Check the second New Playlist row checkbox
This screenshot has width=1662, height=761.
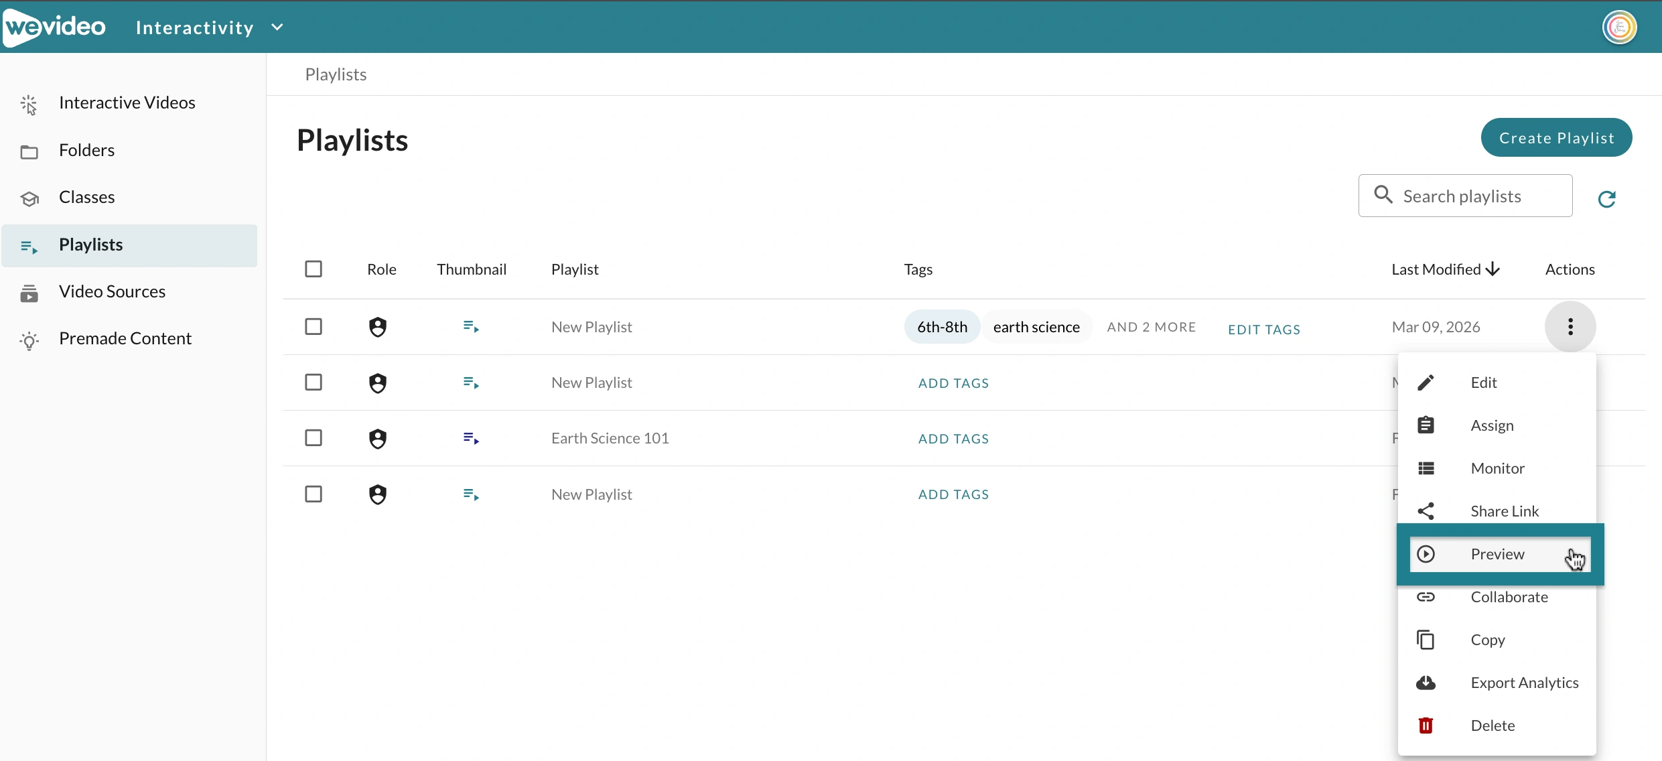pyautogui.click(x=314, y=382)
